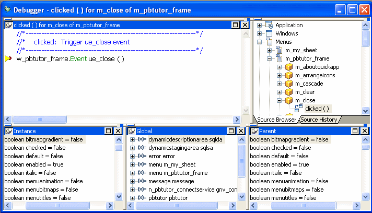Select 'boolean italic = false' in Parent pane
This screenshot has height=213, width=372.
(276, 173)
